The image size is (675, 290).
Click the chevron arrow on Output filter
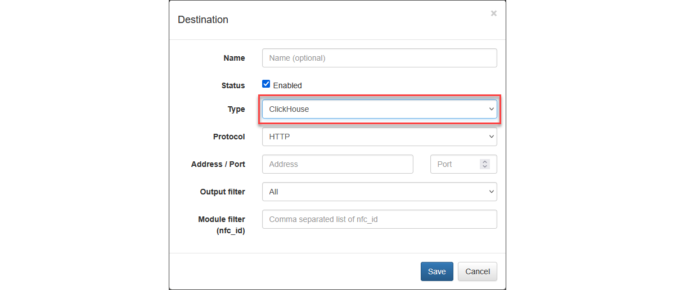pyautogui.click(x=491, y=192)
